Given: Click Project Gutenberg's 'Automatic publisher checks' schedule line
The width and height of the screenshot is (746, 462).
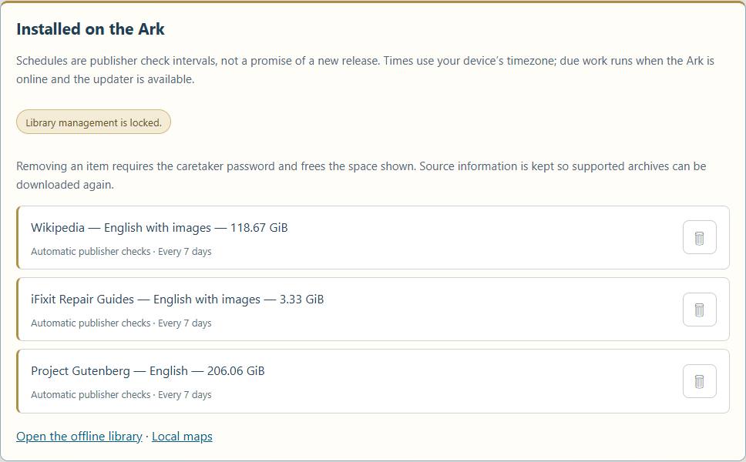Looking at the screenshot, I should tap(121, 395).
